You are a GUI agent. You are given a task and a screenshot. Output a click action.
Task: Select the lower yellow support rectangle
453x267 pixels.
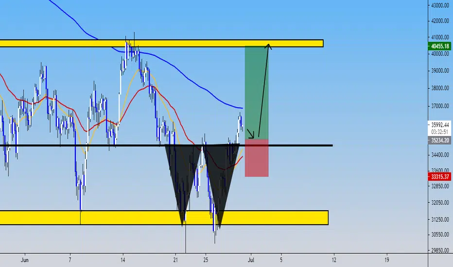pos(164,217)
